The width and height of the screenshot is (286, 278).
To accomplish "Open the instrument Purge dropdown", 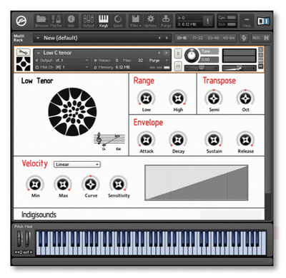I will tap(159, 61).
